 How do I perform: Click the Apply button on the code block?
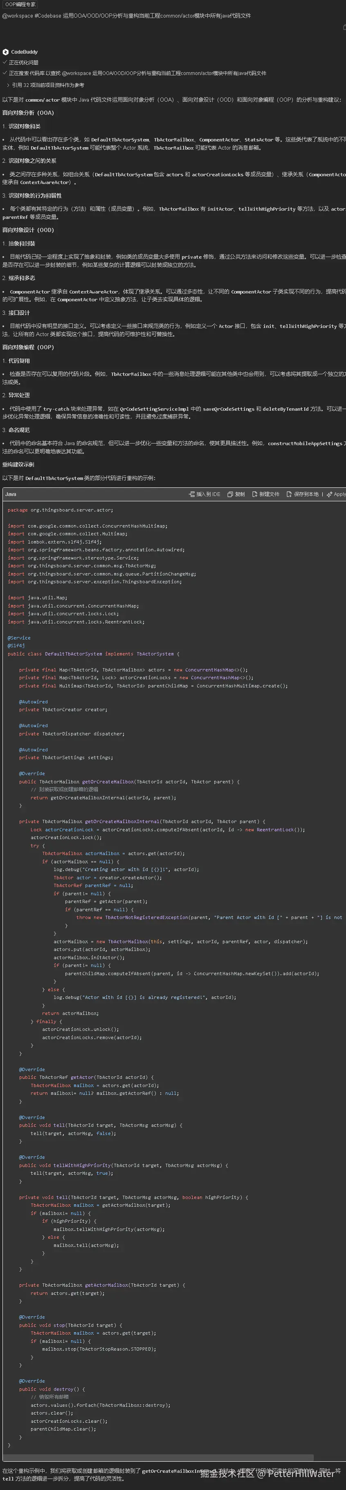[x=336, y=494]
